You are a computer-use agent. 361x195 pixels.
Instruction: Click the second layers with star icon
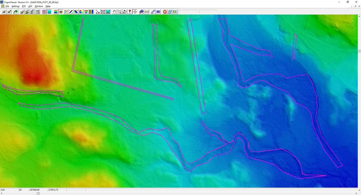click(32, 12)
